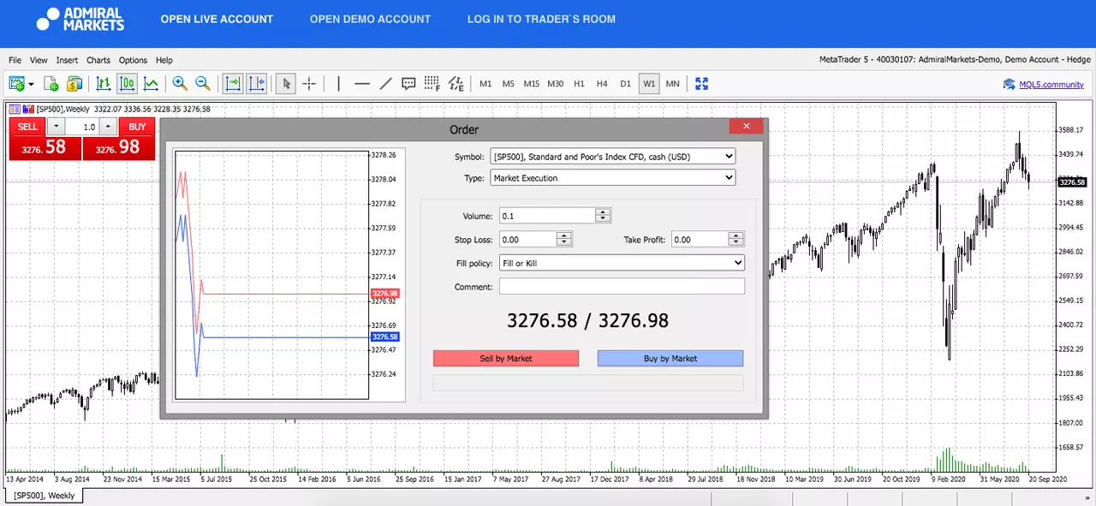Set timeframe to M15
The height and width of the screenshot is (506, 1096).
tap(532, 84)
